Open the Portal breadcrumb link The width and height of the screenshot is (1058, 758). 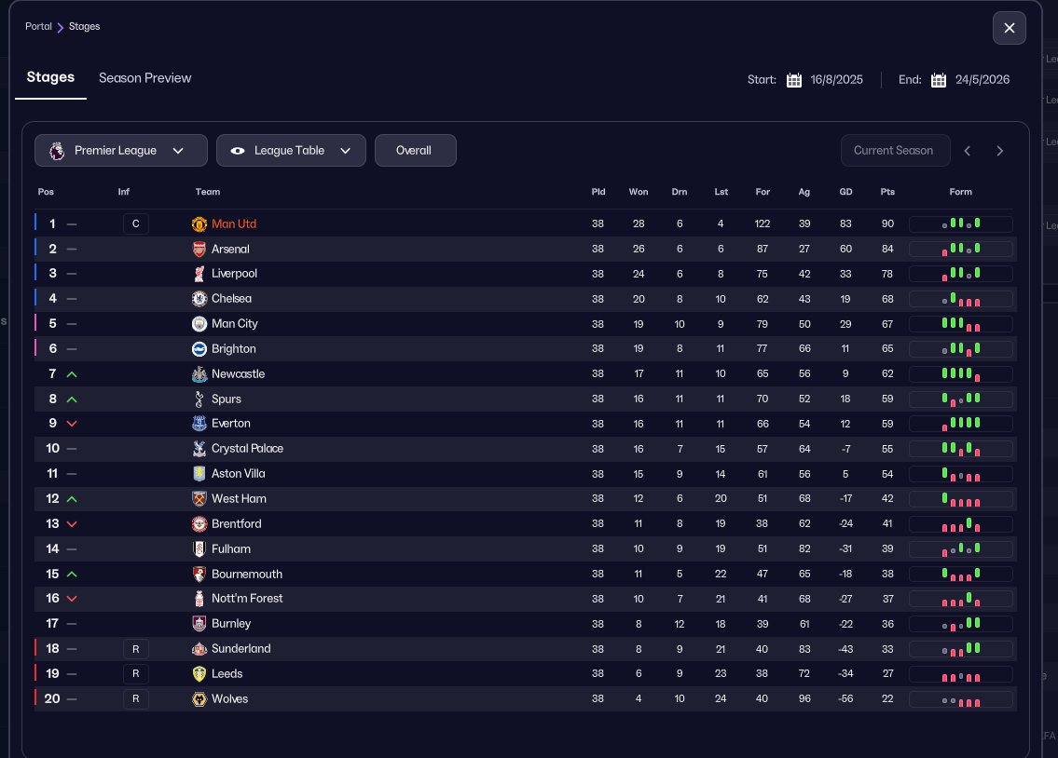(x=38, y=26)
